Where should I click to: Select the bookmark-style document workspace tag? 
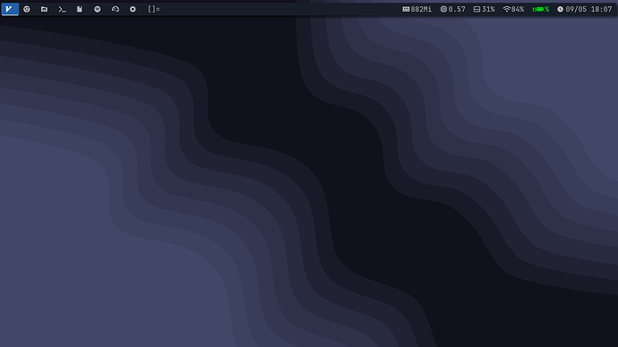click(x=80, y=9)
